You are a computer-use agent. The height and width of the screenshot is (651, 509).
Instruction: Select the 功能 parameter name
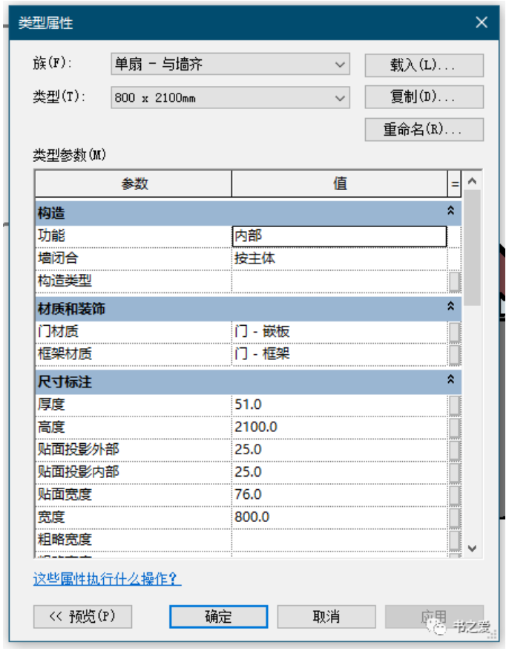pos(51,236)
